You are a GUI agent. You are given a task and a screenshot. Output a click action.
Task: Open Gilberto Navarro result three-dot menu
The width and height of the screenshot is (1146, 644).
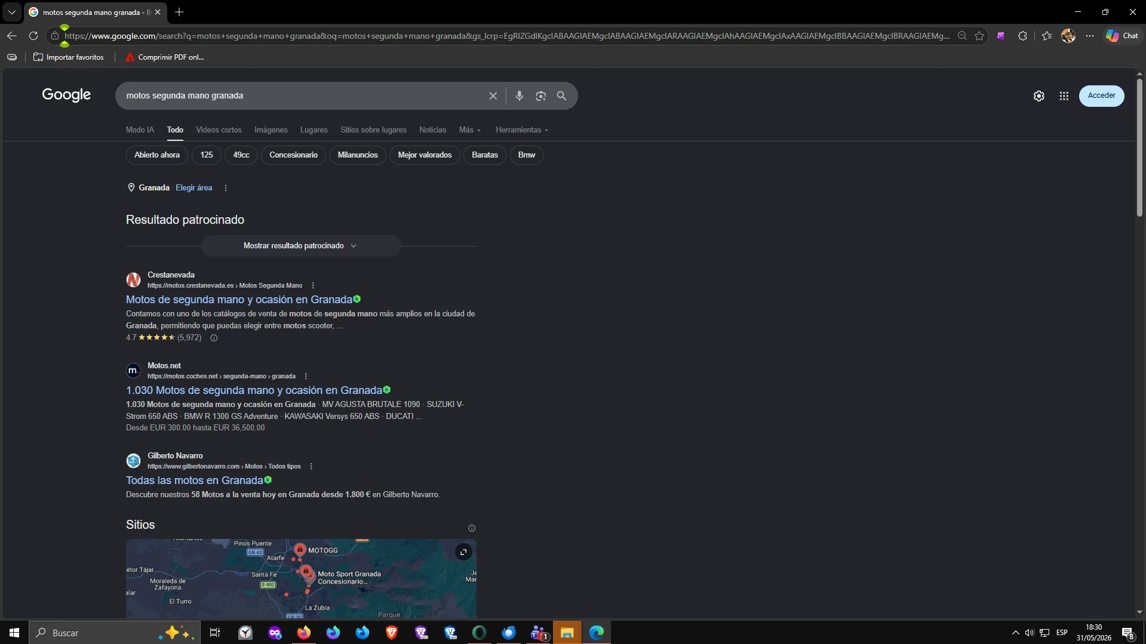[311, 467]
